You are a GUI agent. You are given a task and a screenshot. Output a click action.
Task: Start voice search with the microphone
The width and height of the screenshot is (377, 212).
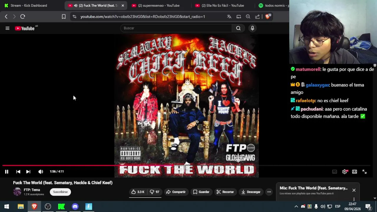tap(252, 28)
